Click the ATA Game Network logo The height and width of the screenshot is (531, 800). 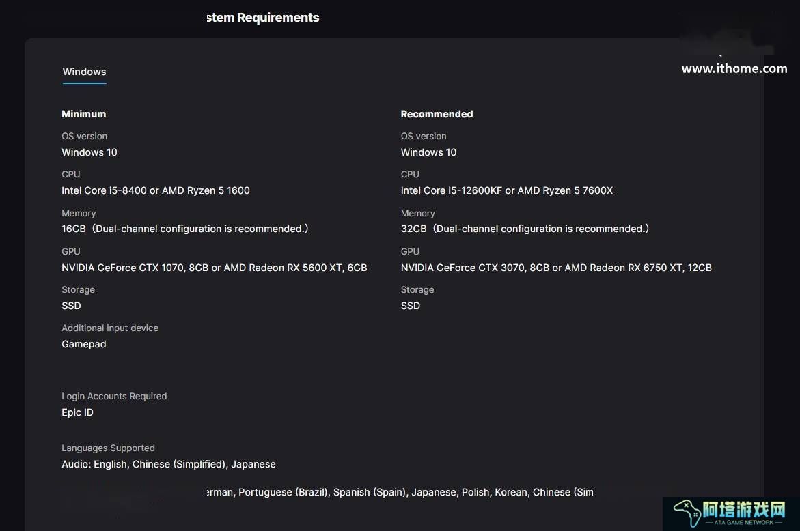730,513
